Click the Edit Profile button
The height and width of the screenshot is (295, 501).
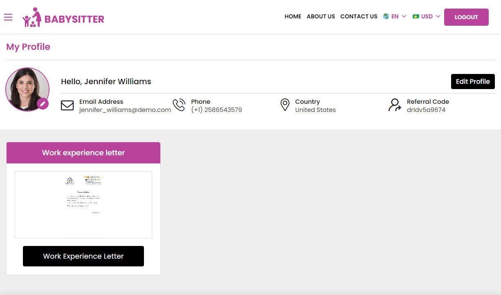pyautogui.click(x=473, y=81)
